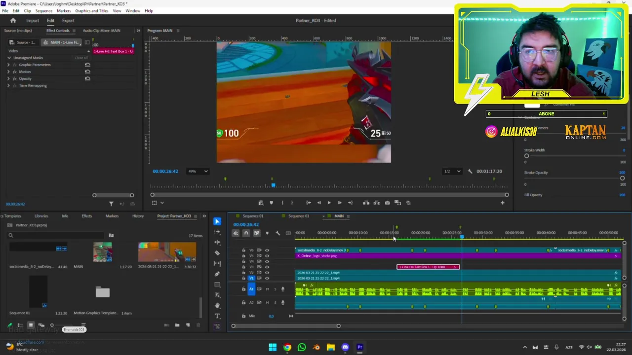Mute audio track A2
The width and height of the screenshot is (632, 355).
pyautogui.click(x=267, y=302)
